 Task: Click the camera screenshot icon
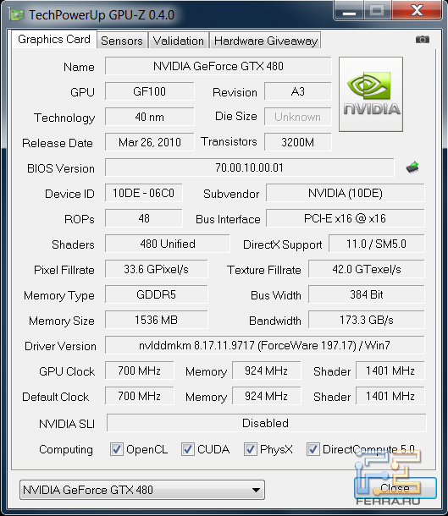click(x=422, y=40)
